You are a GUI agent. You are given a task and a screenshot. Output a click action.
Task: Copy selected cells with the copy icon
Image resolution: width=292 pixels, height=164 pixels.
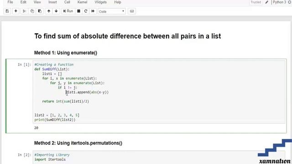pos(32,11)
